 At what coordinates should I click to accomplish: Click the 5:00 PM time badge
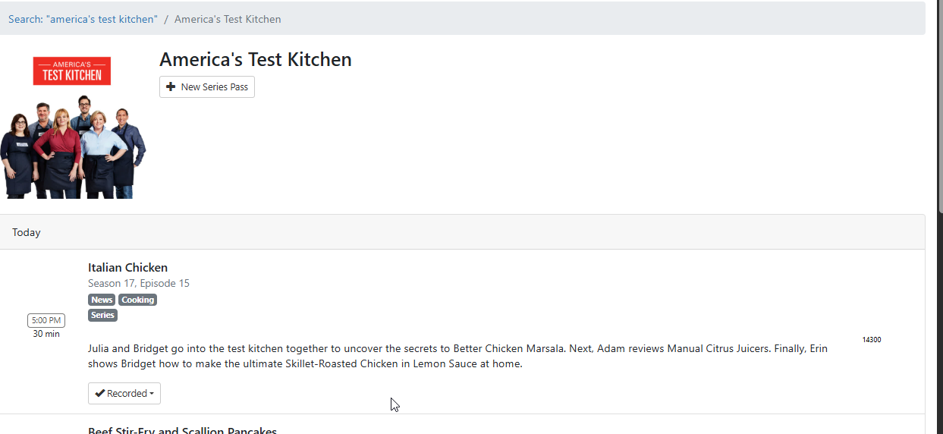tap(46, 320)
